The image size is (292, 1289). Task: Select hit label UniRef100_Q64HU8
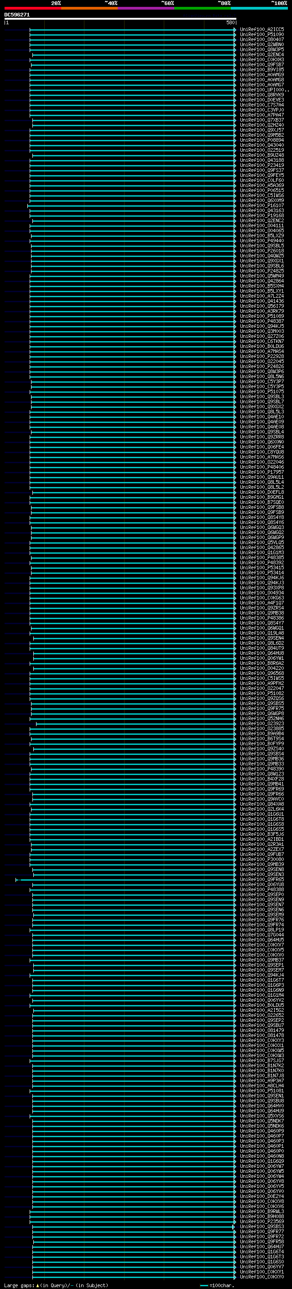coord(262,653)
